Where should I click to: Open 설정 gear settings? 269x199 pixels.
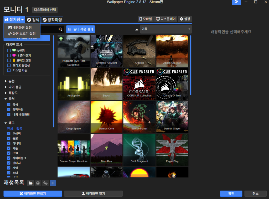185,19
